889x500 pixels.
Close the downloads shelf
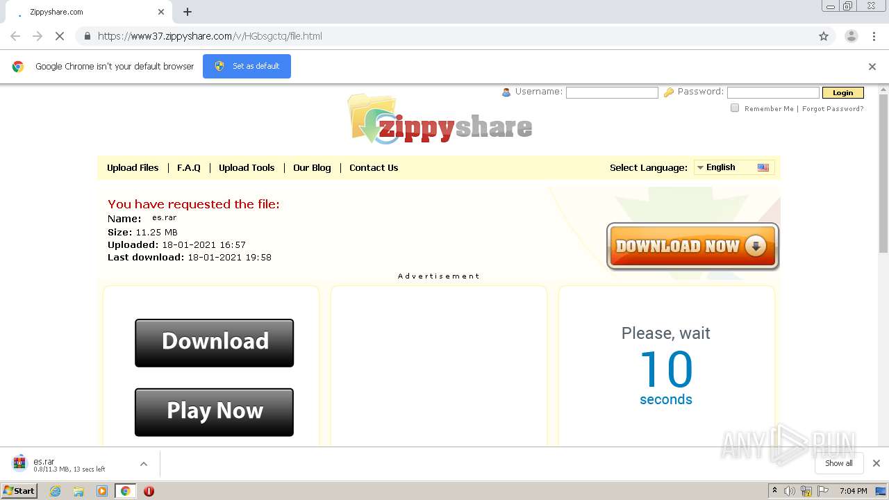876,463
